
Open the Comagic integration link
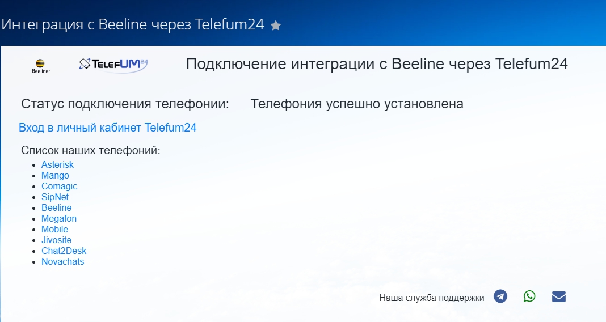[x=59, y=187]
